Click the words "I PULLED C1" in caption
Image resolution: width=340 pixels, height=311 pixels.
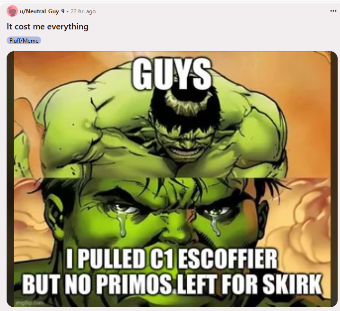119,259
